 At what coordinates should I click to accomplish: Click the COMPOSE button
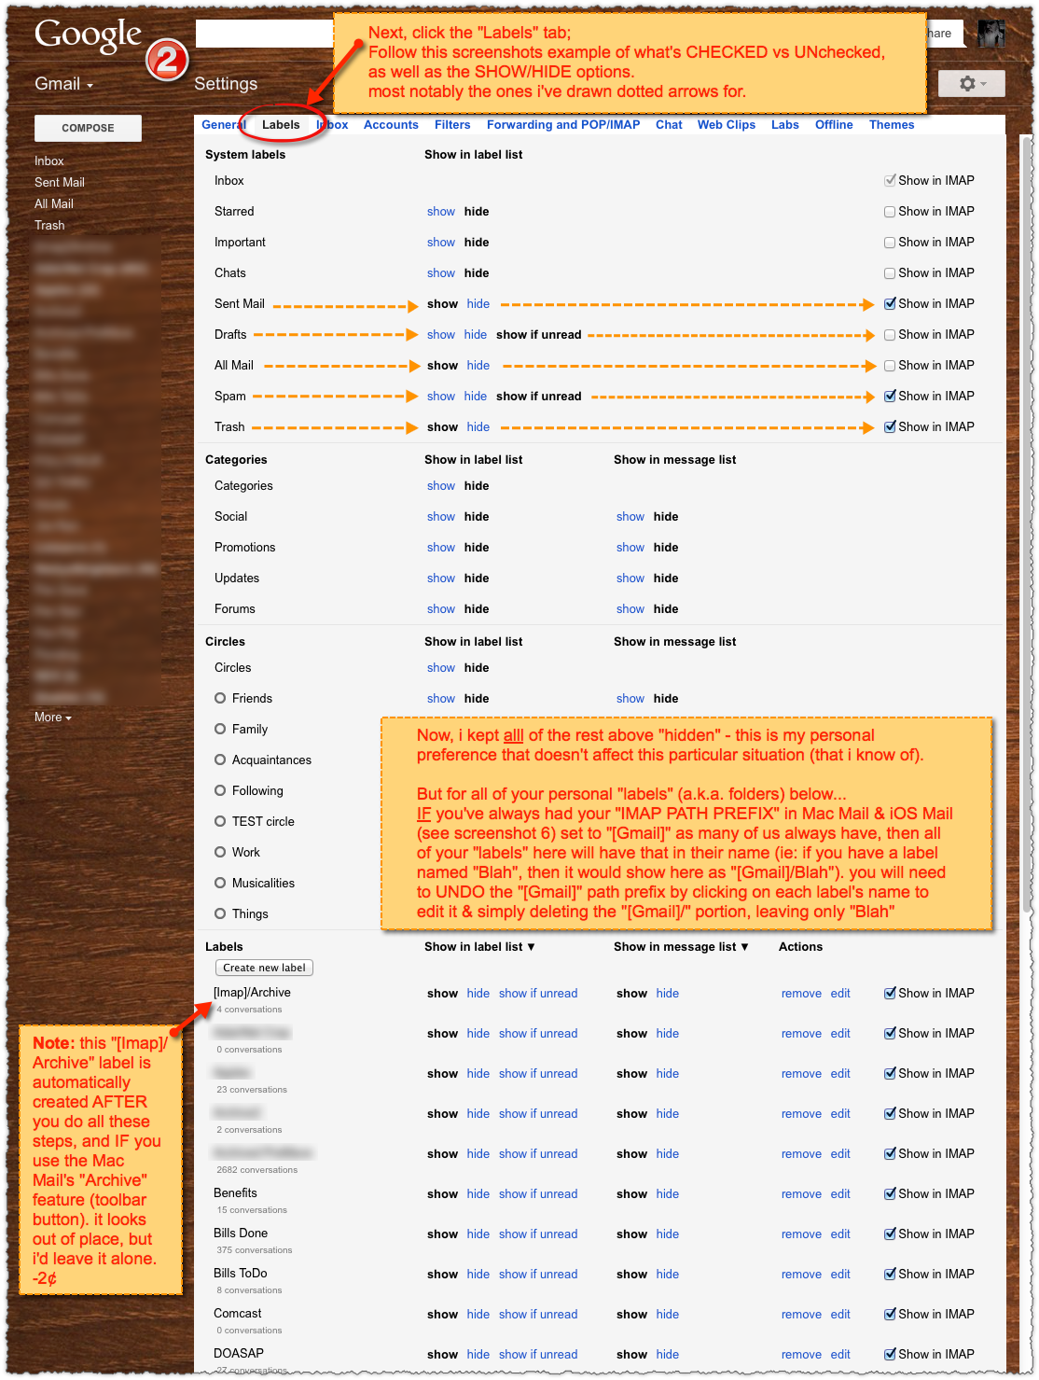(88, 128)
